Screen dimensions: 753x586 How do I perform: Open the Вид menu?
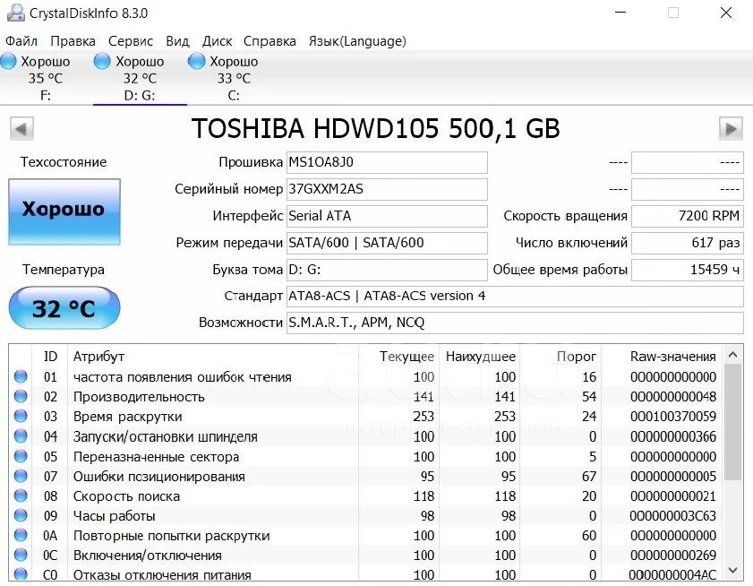tap(177, 41)
